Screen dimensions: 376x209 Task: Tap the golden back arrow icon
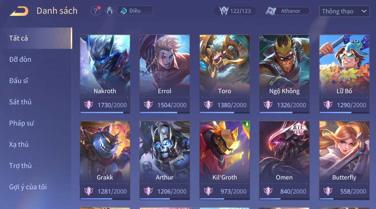click(19, 11)
